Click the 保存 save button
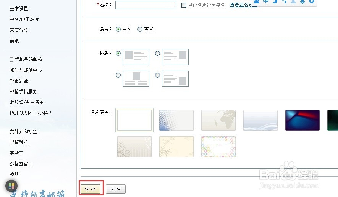338x197 pixels. pos(91,189)
